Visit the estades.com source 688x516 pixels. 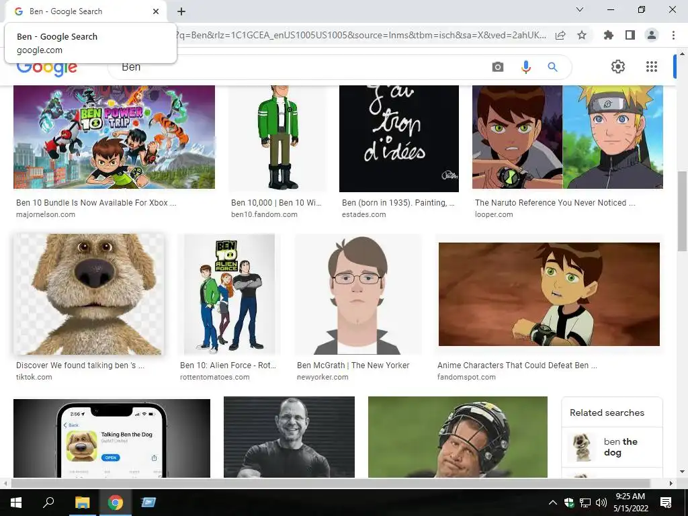[363, 214]
